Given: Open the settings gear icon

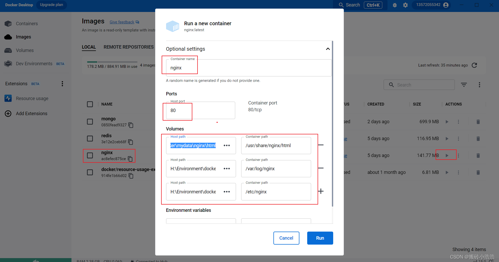Looking at the screenshot, I should (x=405, y=5).
